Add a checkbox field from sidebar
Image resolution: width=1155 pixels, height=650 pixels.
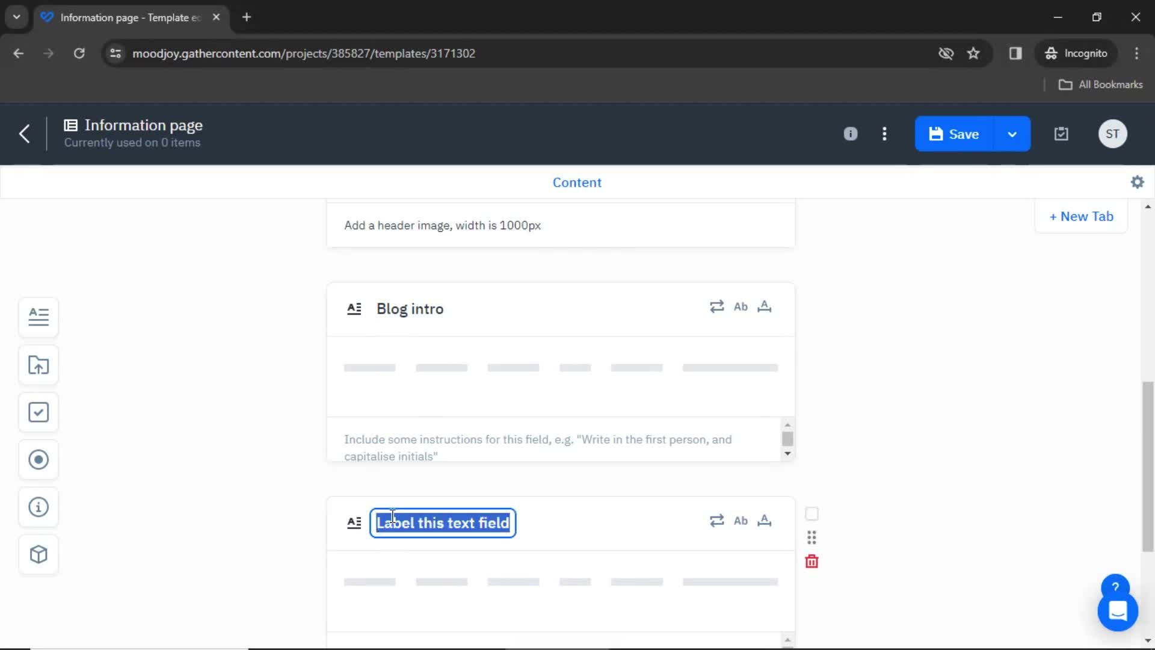tap(38, 412)
